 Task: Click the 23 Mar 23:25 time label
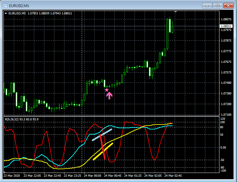(x=72, y=175)
